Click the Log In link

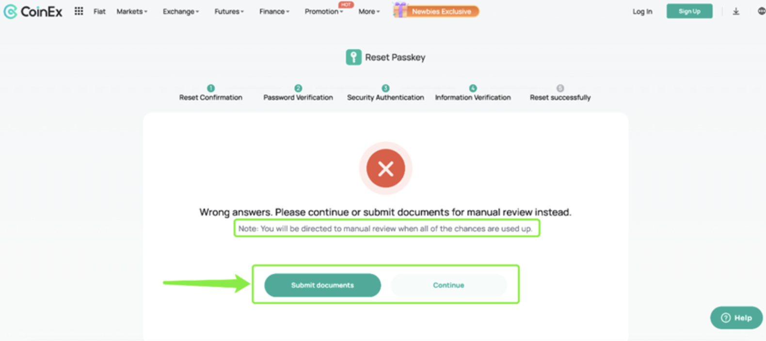point(642,12)
